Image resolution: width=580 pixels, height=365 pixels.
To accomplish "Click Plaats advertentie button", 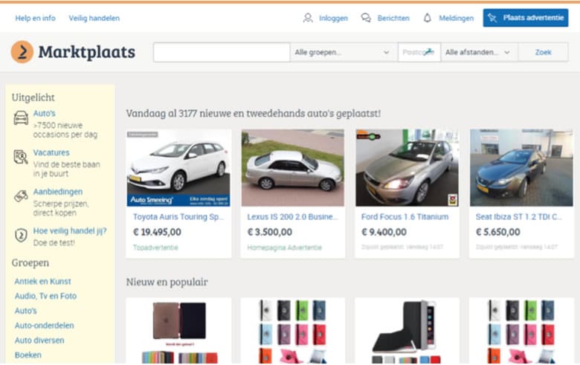I will (x=525, y=18).
